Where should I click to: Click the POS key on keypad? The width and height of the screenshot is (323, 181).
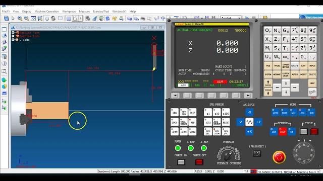point(268,66)
